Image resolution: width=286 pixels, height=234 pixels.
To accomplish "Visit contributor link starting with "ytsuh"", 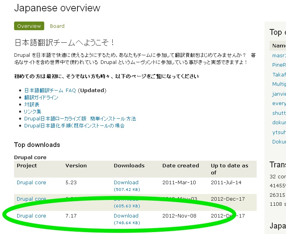I will [x=279, y=132].
